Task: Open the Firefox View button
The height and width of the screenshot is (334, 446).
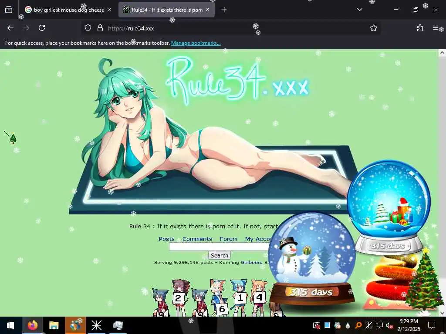Action: 9,10
